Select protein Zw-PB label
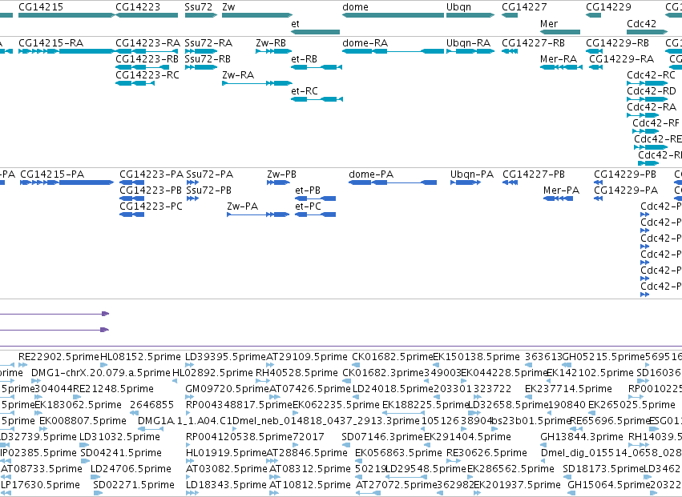 click(281, 174)
